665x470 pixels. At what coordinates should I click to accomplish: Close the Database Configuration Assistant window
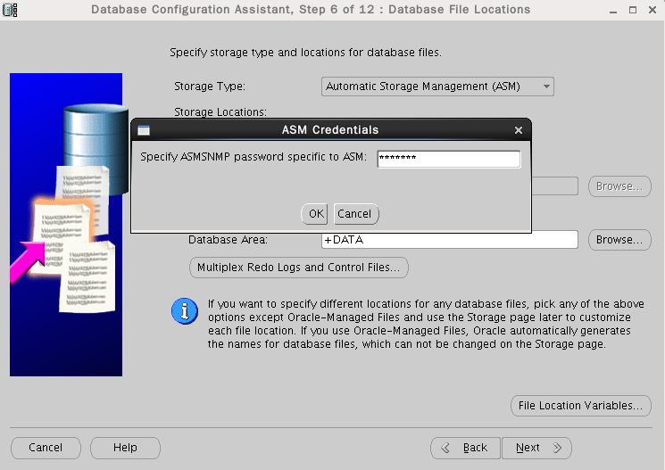click(x=653, y=10)
